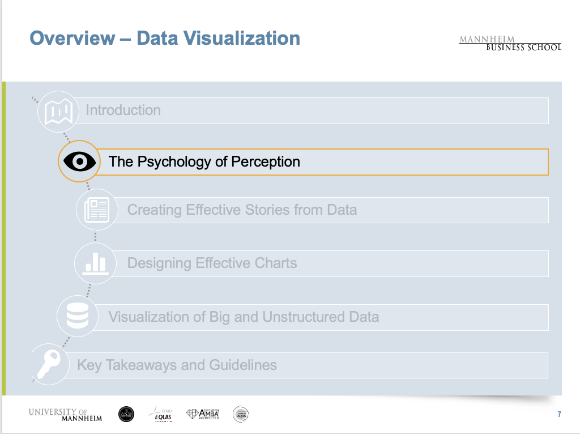This screenshot has height=434, width=580.
Task: Click the eye icon for Psychology of Perception
Action: 79,161
